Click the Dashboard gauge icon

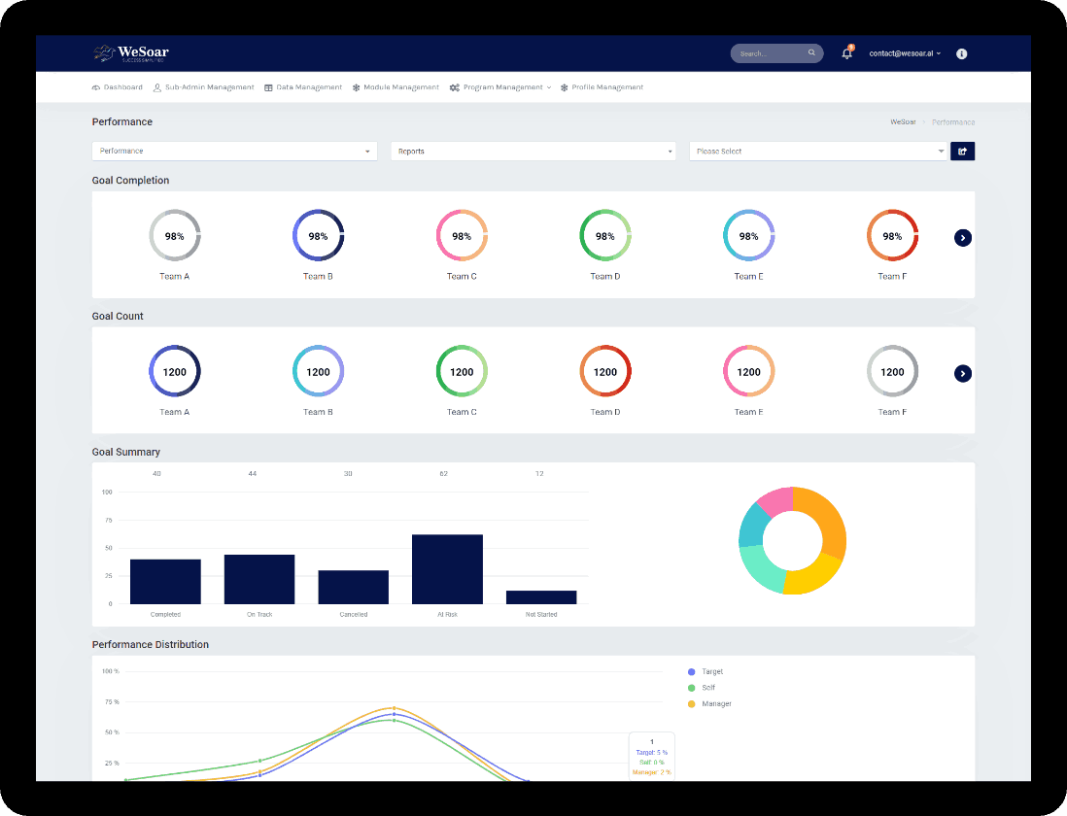[96, 87]
